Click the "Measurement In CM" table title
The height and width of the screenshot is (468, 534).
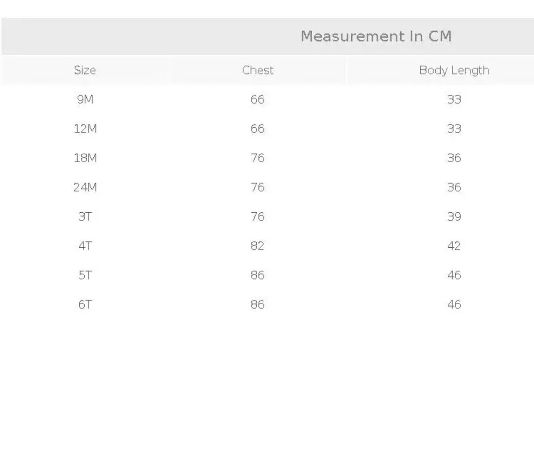pyautogui.click(x=376, y=36)
